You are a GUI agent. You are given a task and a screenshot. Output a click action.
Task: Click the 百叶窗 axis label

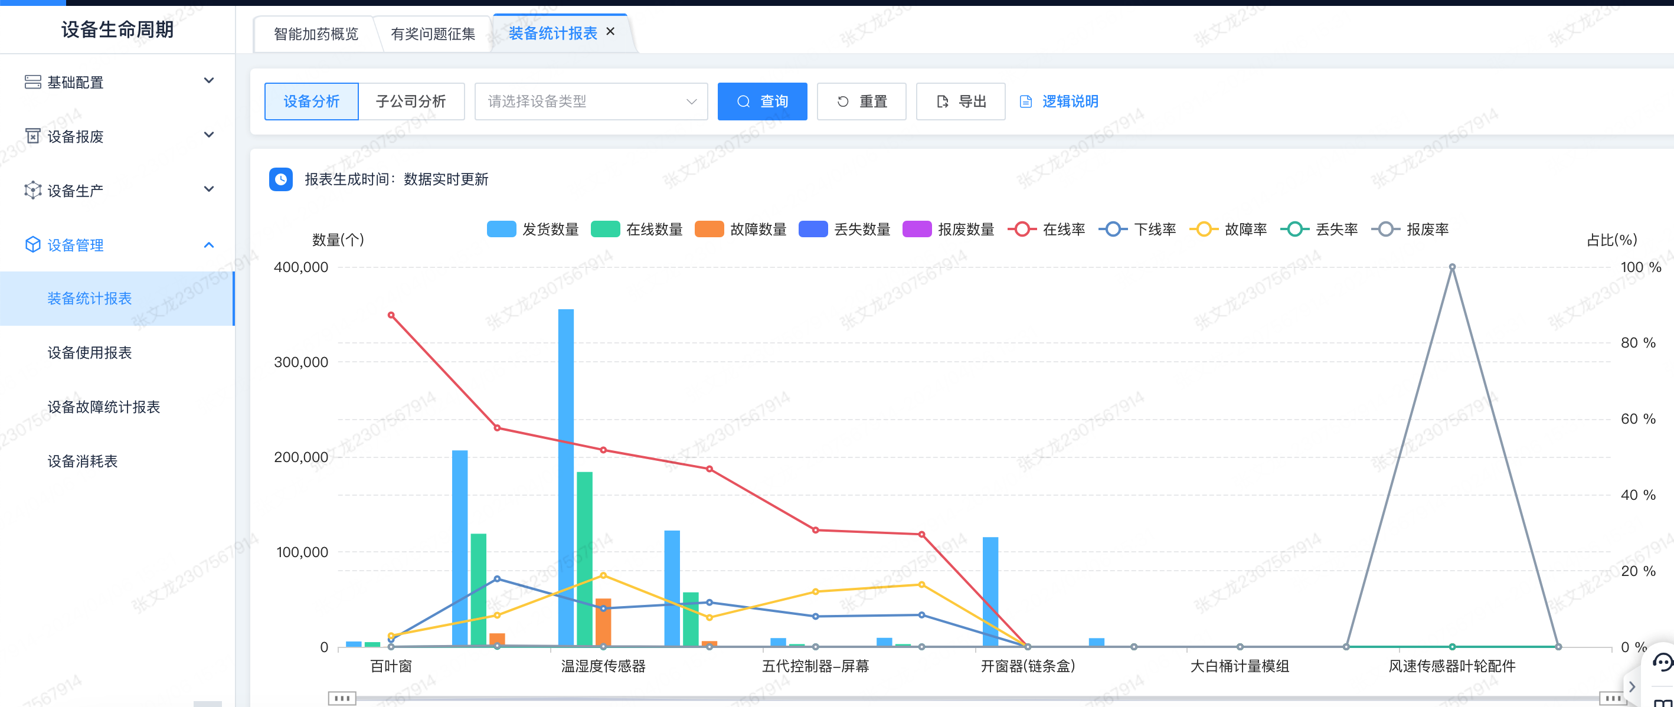(391, 666)
